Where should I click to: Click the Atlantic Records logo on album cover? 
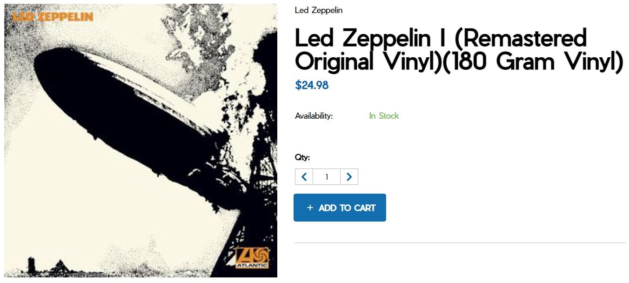pyautogui.click(x=252, y=257)
